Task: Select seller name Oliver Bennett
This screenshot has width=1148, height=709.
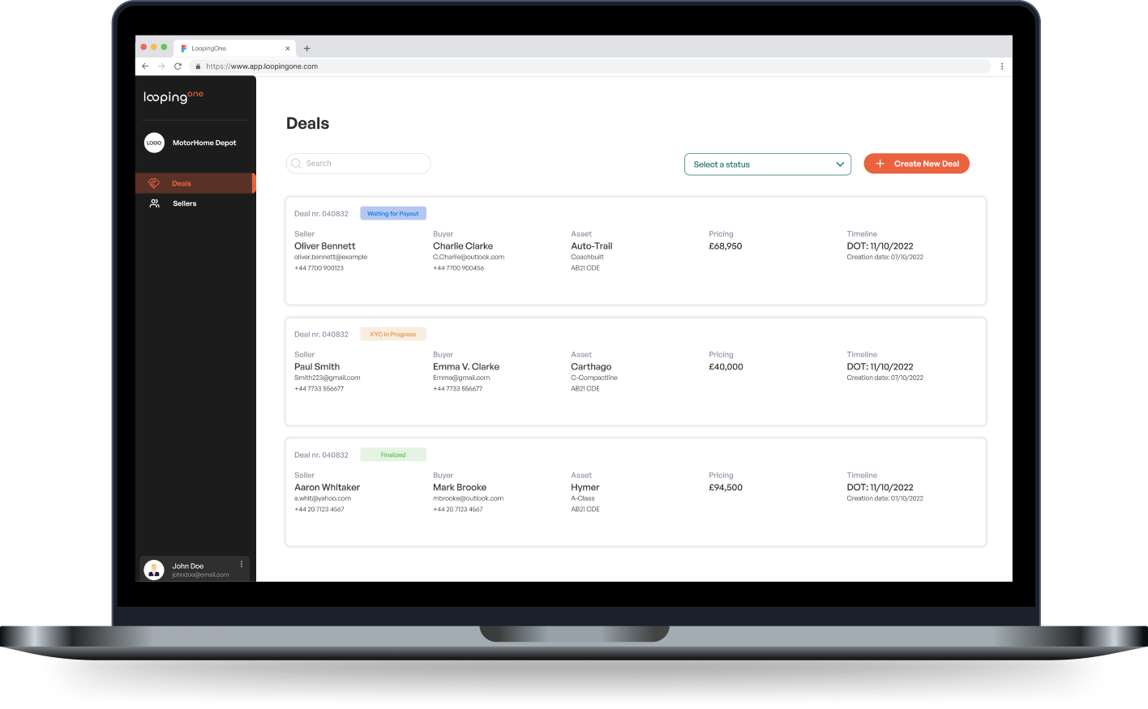Action: point(325,246)
